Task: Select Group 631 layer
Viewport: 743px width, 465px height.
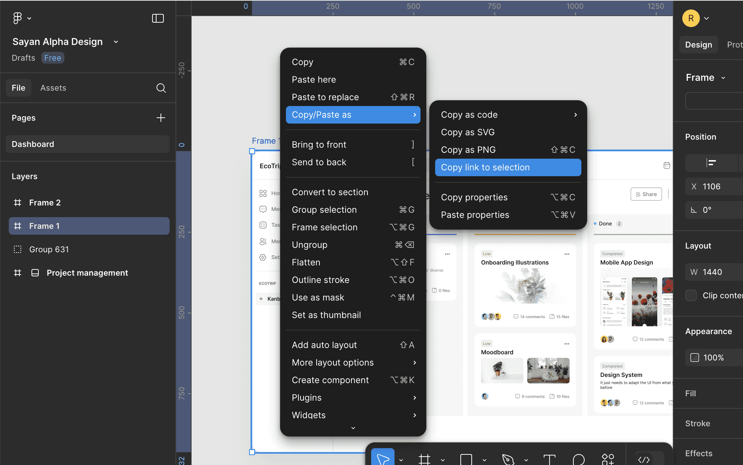Action: click(49, 249)
